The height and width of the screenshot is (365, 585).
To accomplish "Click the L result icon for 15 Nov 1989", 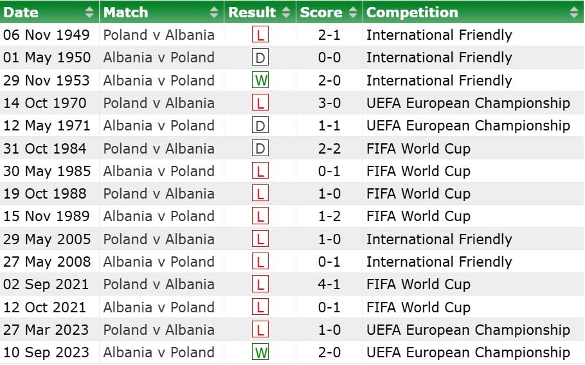I will [x=260, y=216].
